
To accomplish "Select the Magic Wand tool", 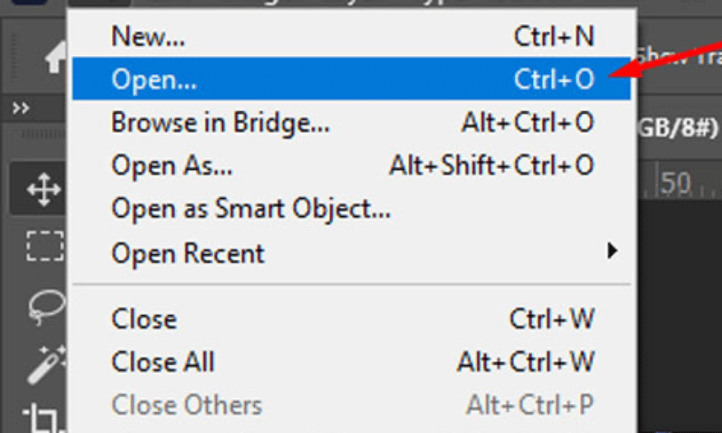I will [46, 365].
